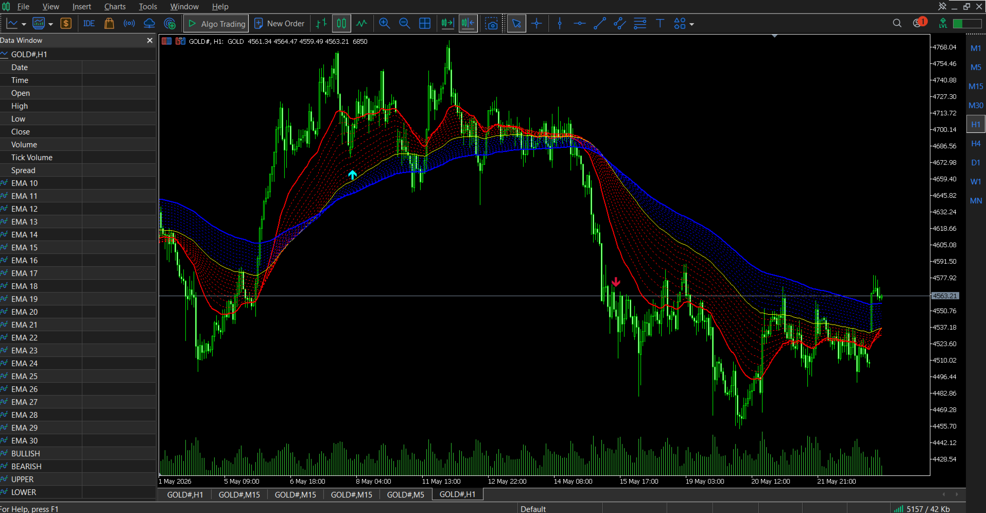Close the Data Window panel
Image resolution: width=986 pixels, height=513 pixels.
150,40
